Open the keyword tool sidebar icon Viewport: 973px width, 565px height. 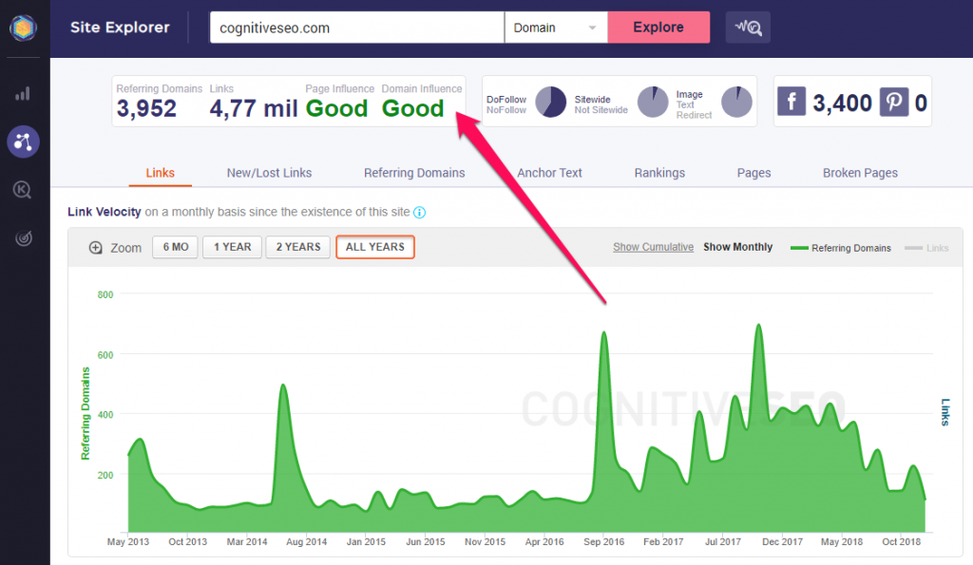point(23,190)
